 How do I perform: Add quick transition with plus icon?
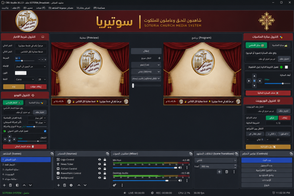tap(159, 58)
